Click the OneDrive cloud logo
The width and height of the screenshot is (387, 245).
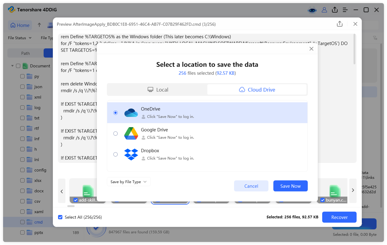(131, 113)
